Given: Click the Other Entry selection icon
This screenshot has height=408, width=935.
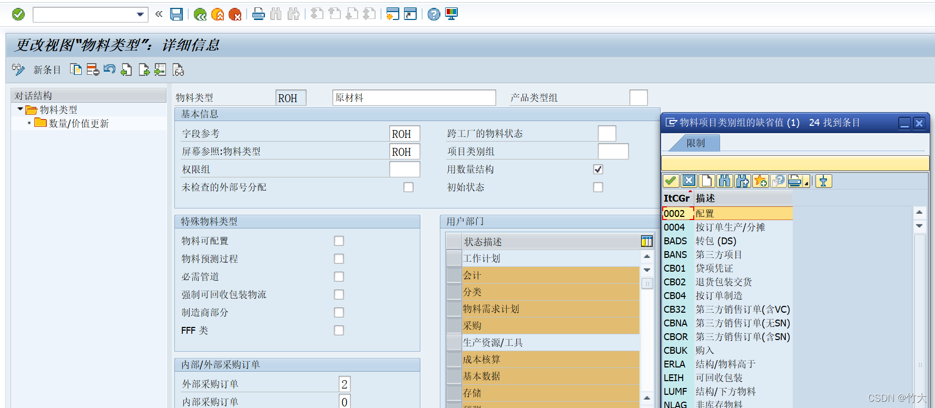Looking at the screenshot, I should point(160,69).
